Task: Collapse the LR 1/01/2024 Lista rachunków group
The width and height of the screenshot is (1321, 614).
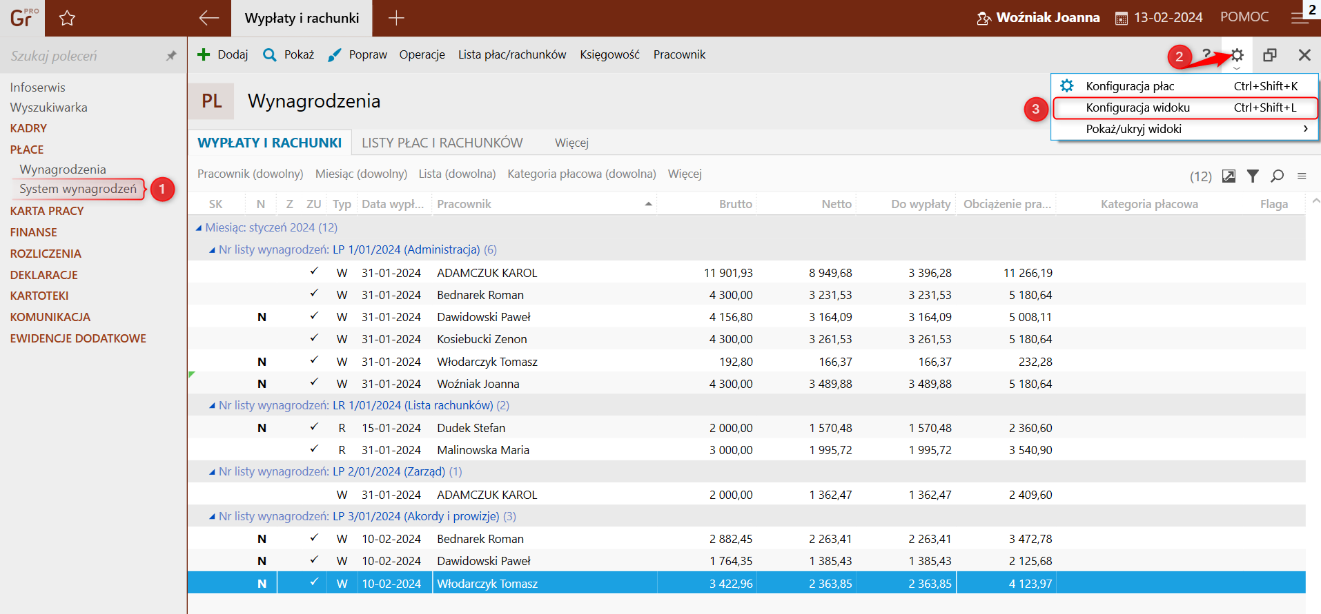Action: point(212,406)
